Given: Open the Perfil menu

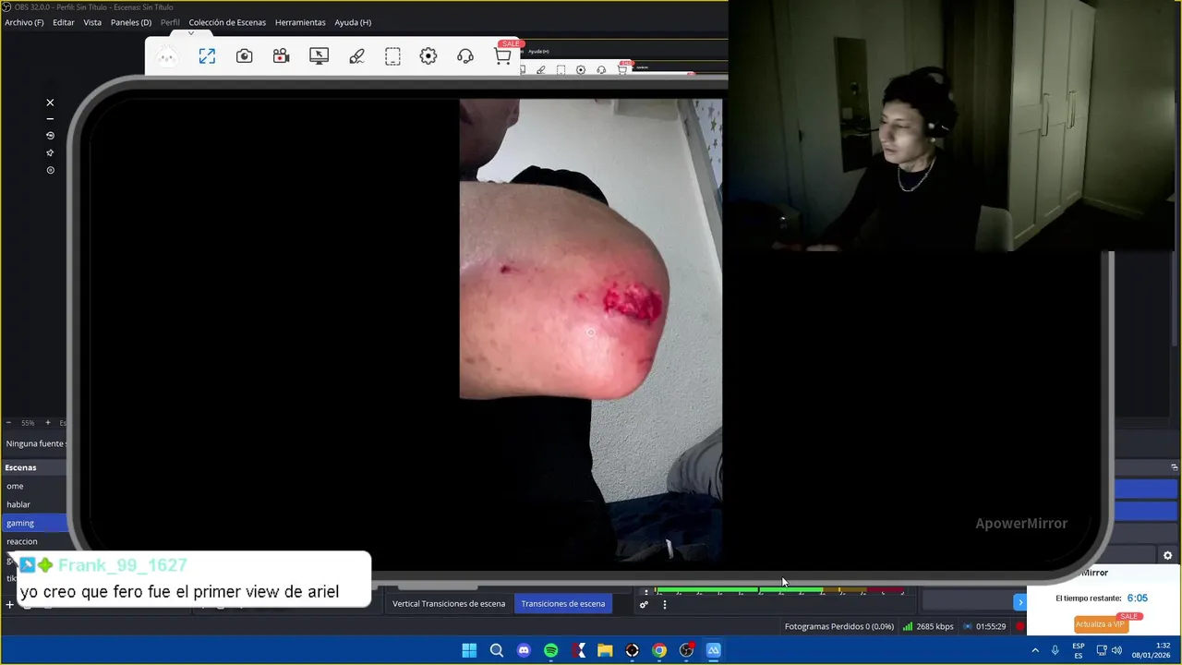Looking at the screenshot, I should coord(170,22).
